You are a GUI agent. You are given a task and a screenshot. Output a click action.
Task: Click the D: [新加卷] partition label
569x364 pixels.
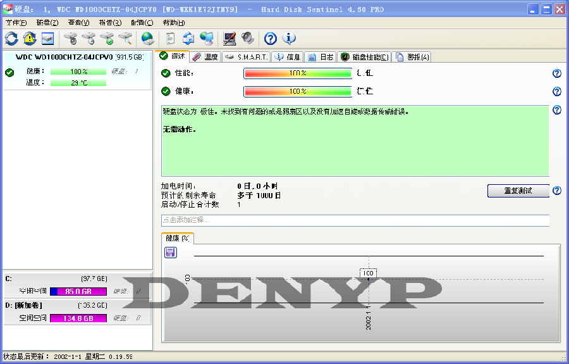click(x=23, y=306)
